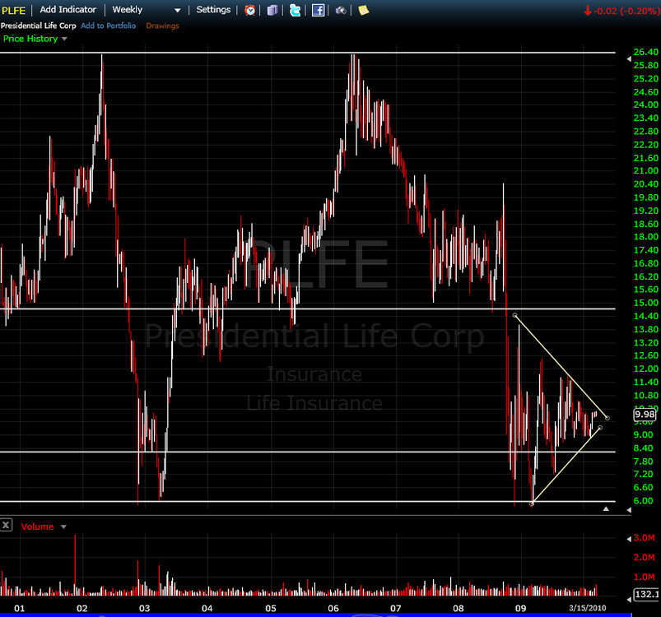Click the Add to Portfolio link
Viewport: 661px width, 617px height.
pos(109,26)
